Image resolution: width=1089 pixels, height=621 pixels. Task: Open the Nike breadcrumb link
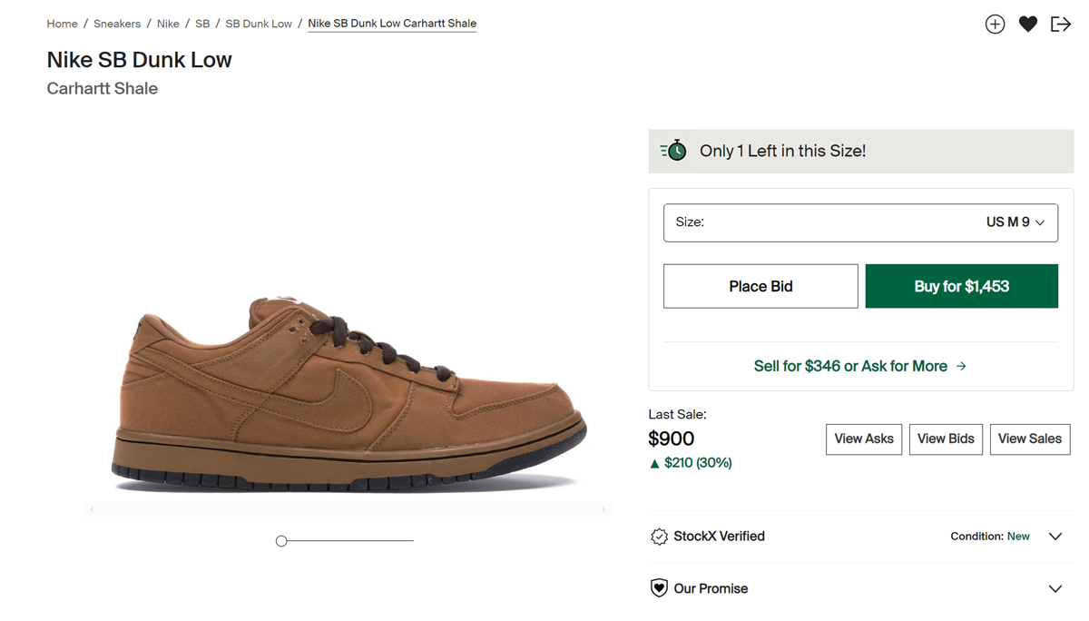[168, 24]
